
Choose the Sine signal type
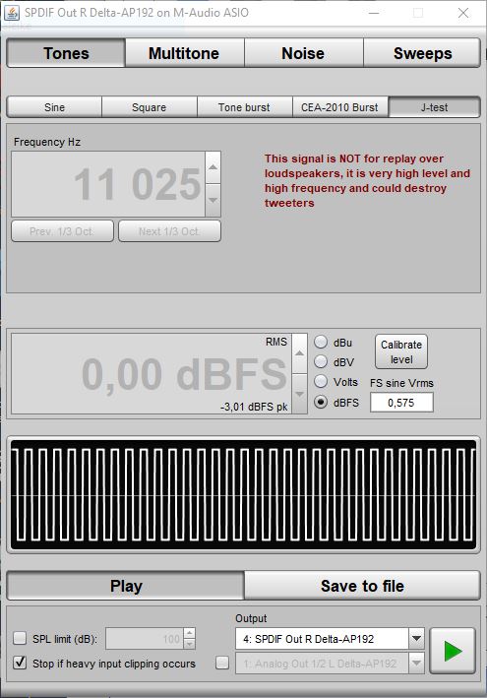pyautogui.click(x=54, y=107)
